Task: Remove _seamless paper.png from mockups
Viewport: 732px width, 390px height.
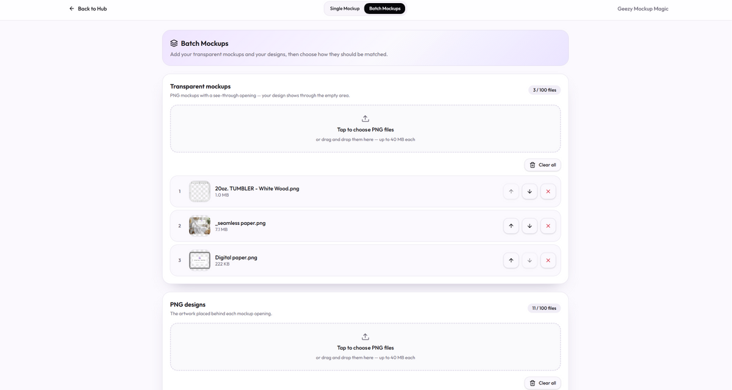Action: coord(548,226)
